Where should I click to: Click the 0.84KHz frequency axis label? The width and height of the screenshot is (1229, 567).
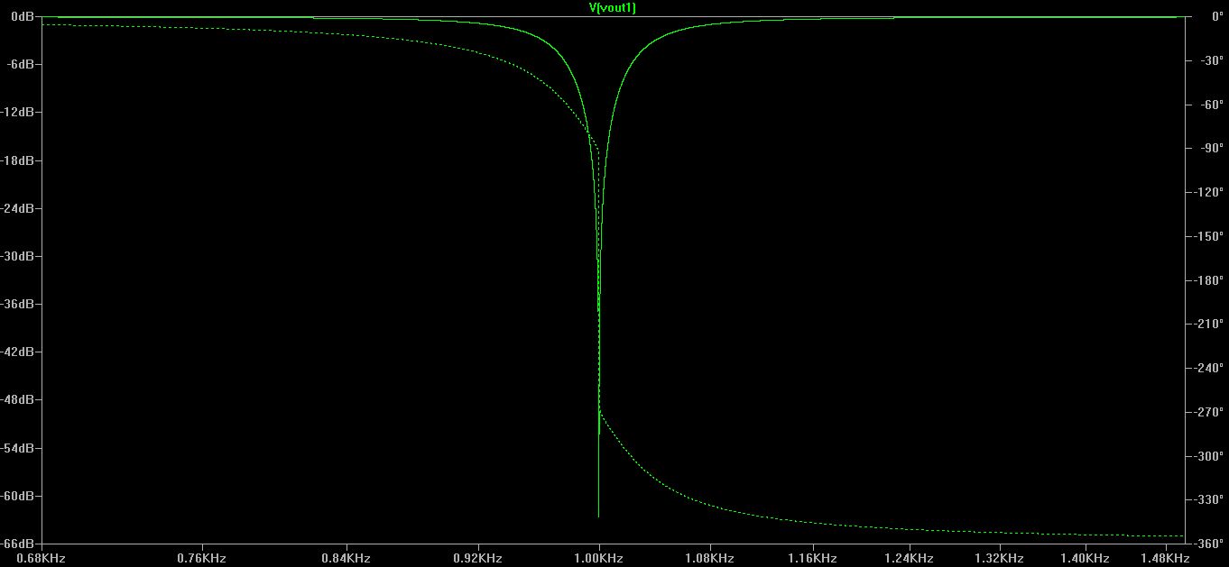click(x=347, y=559)
